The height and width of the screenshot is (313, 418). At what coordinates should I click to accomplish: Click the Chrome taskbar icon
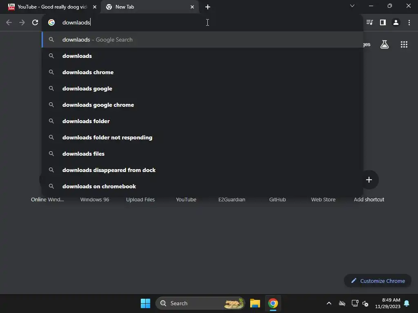click(273, 303)
